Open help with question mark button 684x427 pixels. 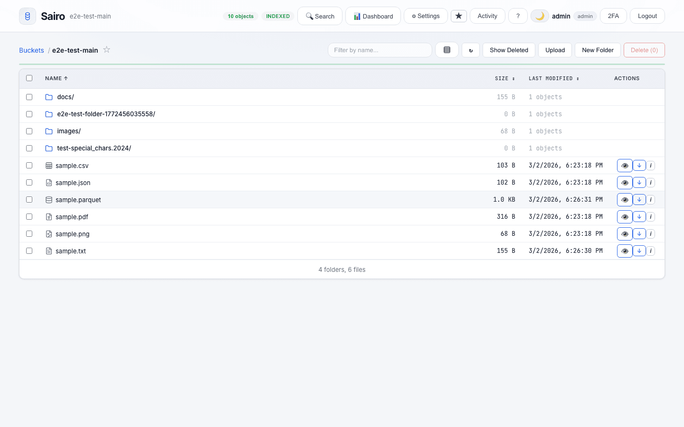(518, 16)
